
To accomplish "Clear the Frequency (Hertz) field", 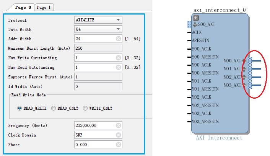I will 119,125.
